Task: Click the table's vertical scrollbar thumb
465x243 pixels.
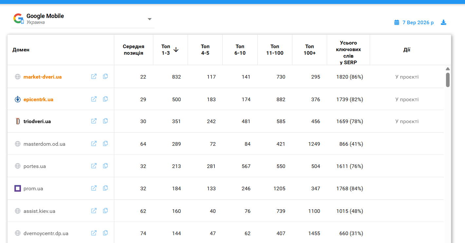Action: tap(448, 80)
